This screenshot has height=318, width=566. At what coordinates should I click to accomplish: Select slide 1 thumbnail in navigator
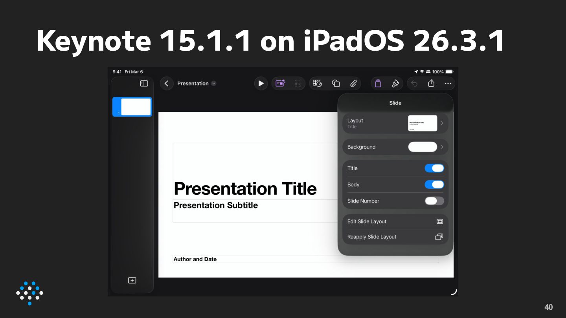[x=132, y=107]
